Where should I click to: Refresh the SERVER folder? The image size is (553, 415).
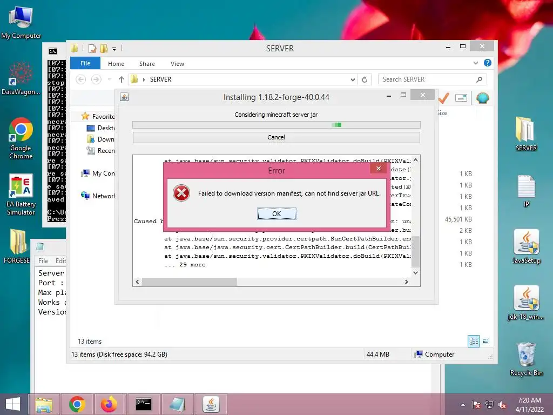point(365,80)
